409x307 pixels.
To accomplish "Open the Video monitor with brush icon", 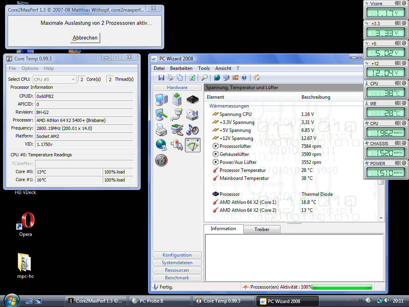I will (x=161, y=115).
